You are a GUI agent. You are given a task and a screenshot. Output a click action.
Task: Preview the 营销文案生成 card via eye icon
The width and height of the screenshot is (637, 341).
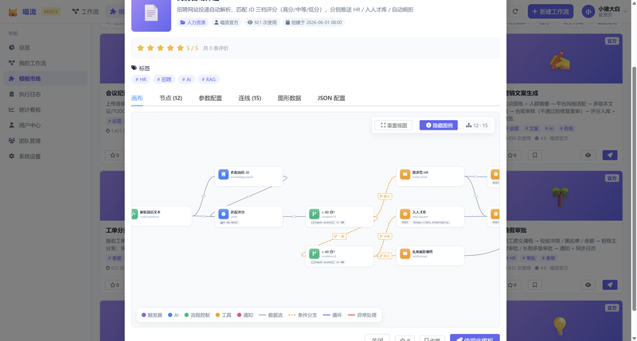point(588,155)
